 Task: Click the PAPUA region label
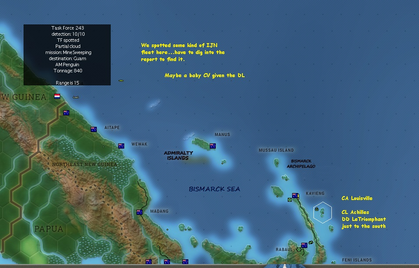tap(49, 229)
